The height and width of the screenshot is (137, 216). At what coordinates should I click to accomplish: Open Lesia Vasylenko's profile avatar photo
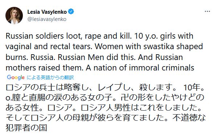(14, 16)
